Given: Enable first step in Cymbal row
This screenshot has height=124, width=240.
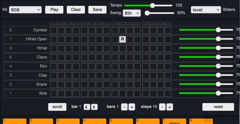Looking at the screenshot, I should pos(54,30).
